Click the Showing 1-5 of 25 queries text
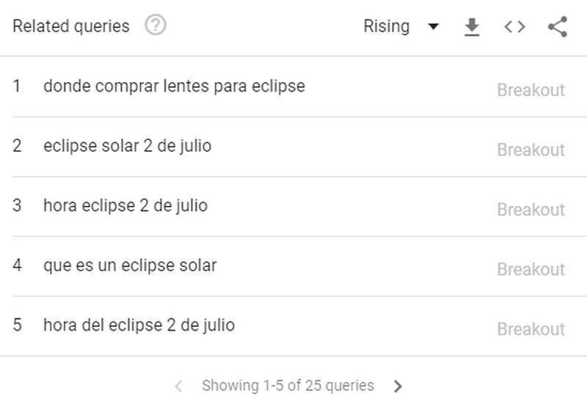This screenshot has height=412, width=587. click(288, 386)
